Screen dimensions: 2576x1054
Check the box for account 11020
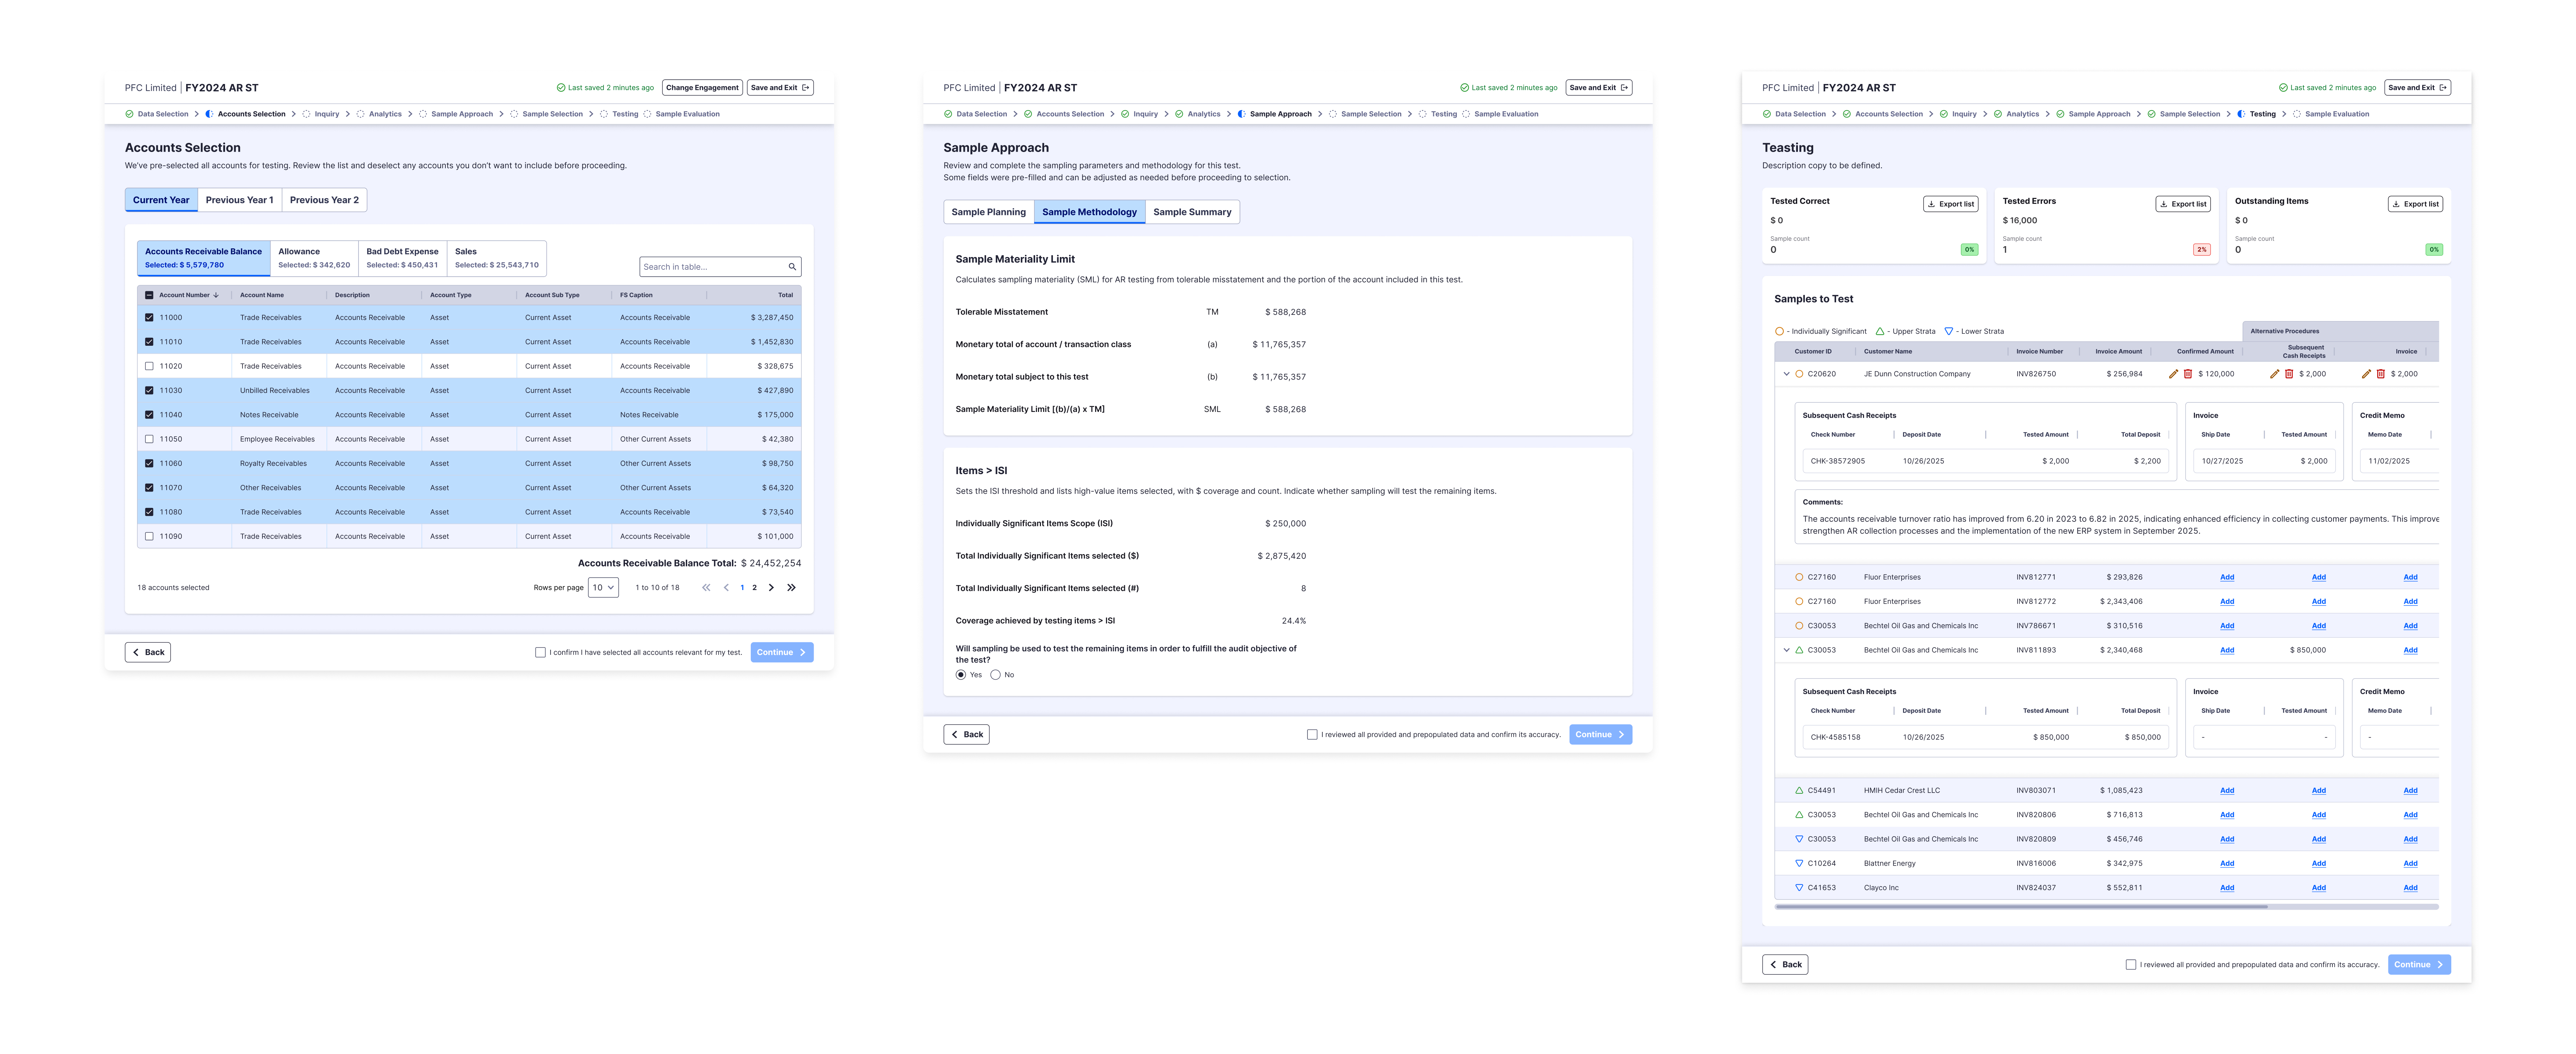coord(149,366)
